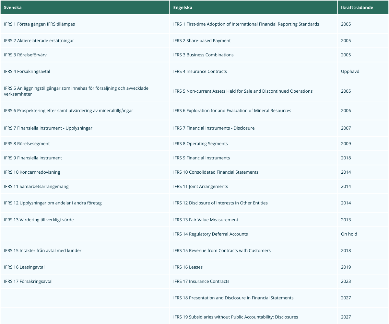Click the On hold status for IFRS 14
The width and height of the screenshot is (389, 324).
349,234
